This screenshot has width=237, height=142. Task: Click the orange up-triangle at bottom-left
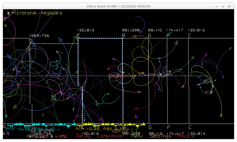(x=4, y=127)
